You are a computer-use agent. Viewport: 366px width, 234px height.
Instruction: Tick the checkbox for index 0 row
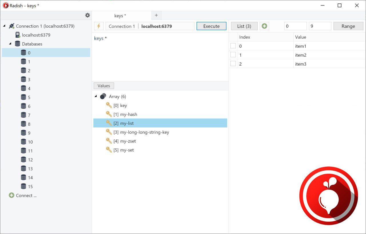click(233, 46)
